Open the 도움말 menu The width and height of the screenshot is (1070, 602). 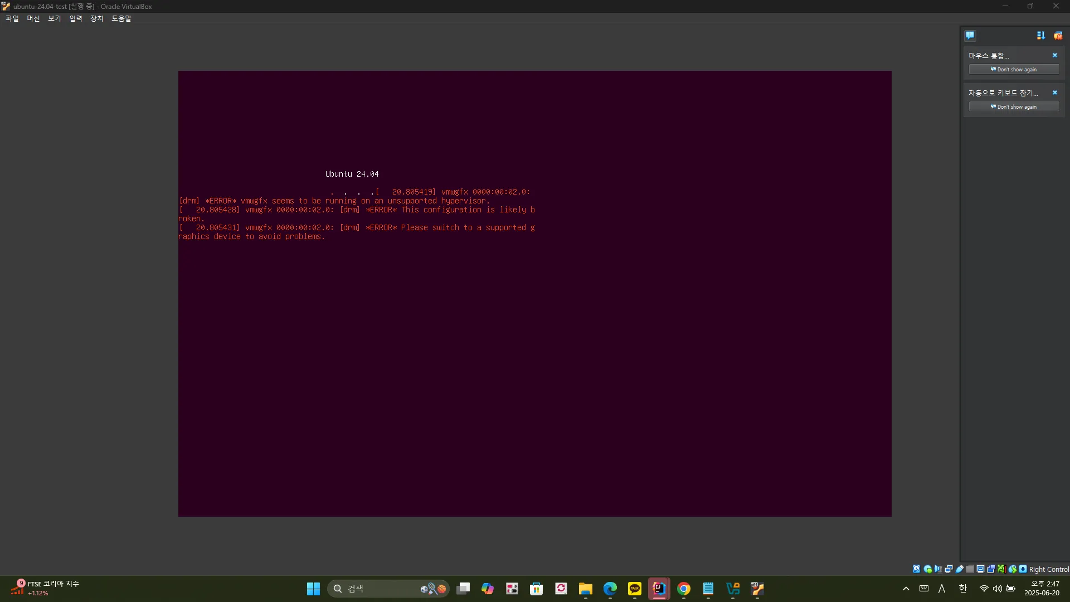click(x=121, y=18)
